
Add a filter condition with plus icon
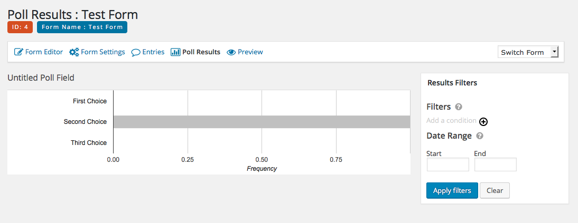(x=483, y=121)
